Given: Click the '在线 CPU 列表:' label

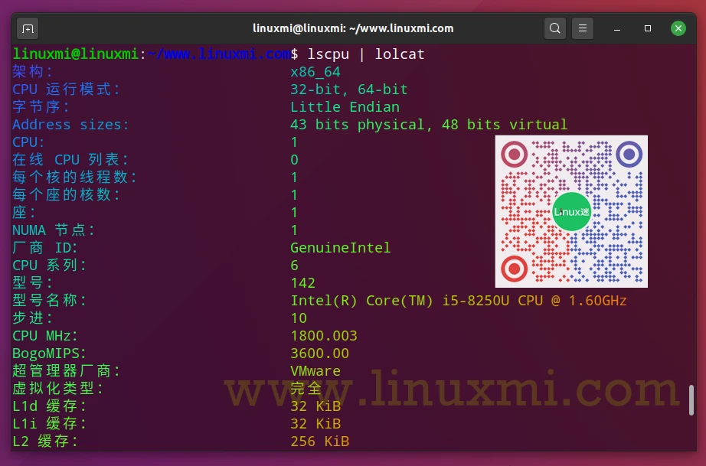Looking at the screenshot, I should coord(70,160).
